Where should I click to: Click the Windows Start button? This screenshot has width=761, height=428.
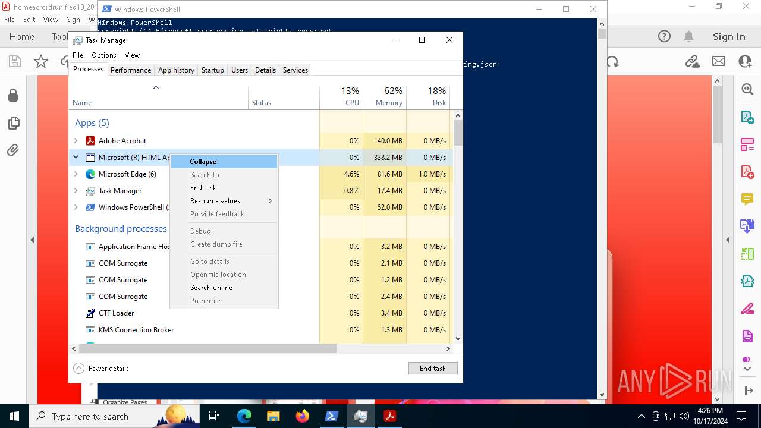point(14,416)
